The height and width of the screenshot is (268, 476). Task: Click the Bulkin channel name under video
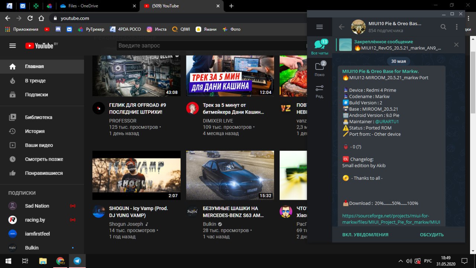pyautogui.click(x=210, y=224)
